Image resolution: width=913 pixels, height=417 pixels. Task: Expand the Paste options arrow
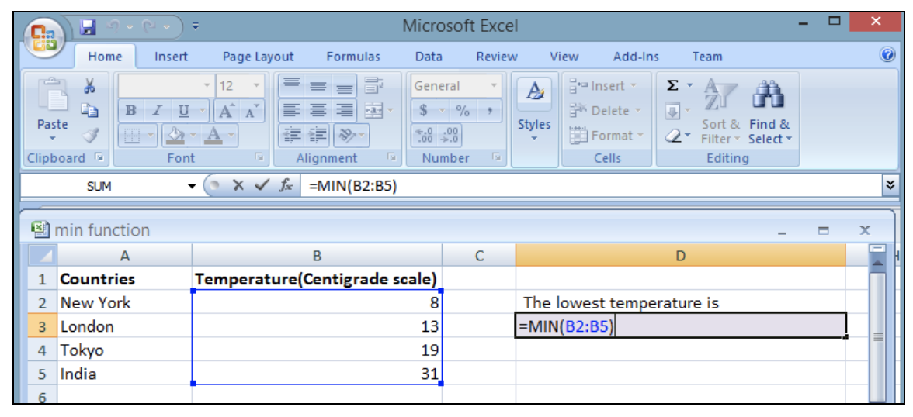pos(53,139)
